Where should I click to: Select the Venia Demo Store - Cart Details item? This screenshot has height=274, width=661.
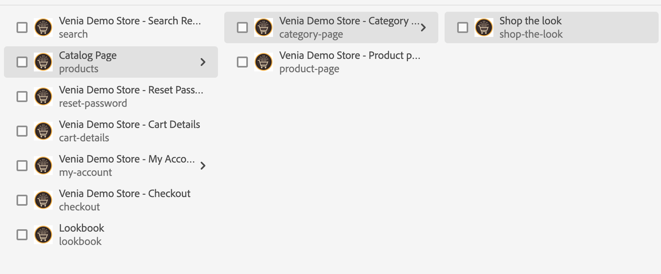[129, 124]
